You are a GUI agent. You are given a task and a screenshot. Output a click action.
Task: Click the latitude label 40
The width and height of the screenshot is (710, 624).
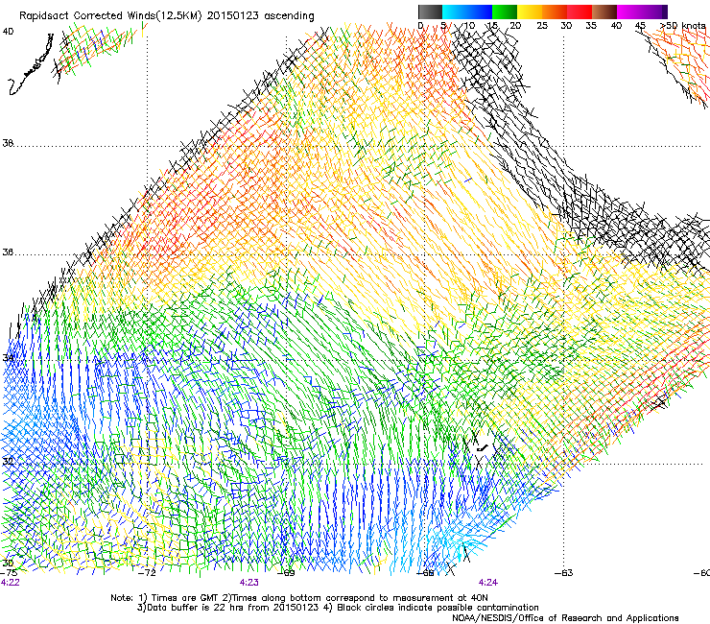(x=8, y=32)
